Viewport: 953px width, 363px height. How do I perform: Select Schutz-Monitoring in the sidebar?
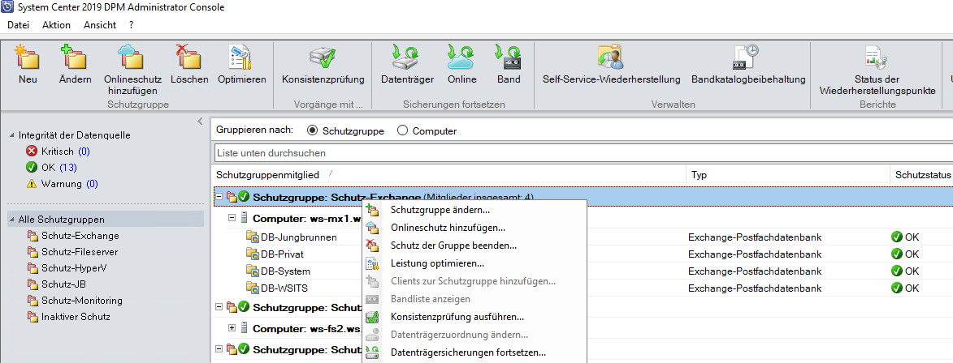82,301
